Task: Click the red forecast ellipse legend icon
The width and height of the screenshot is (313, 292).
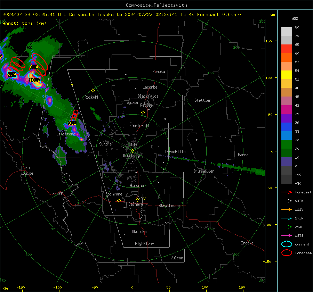Action: click(287, 253)
